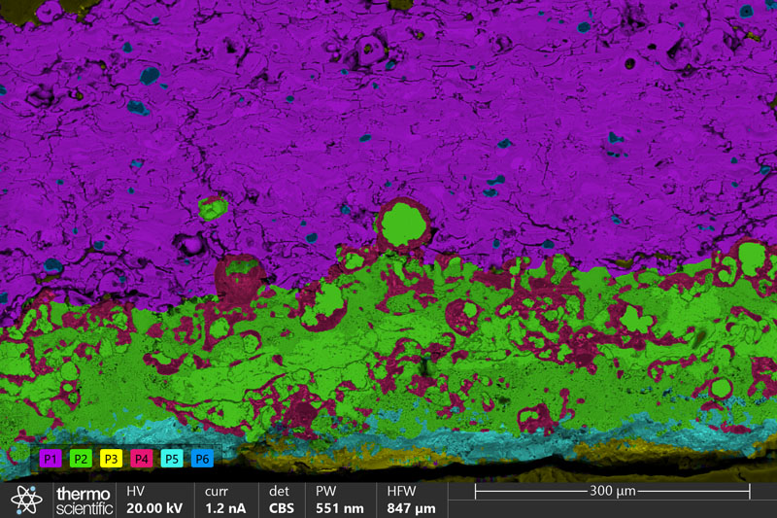Pick the P3 yellow phase legend swatch
777x518 pixels.
[112, 458]
